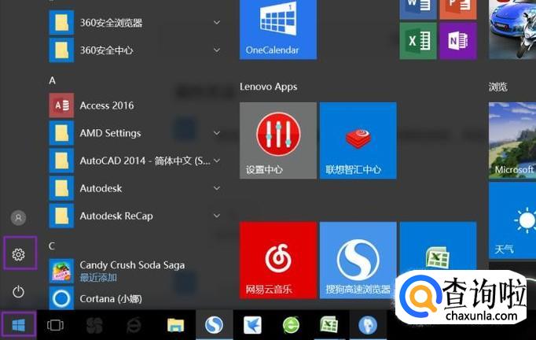Open the 联想智汇中心 tile

coord(358,140)
